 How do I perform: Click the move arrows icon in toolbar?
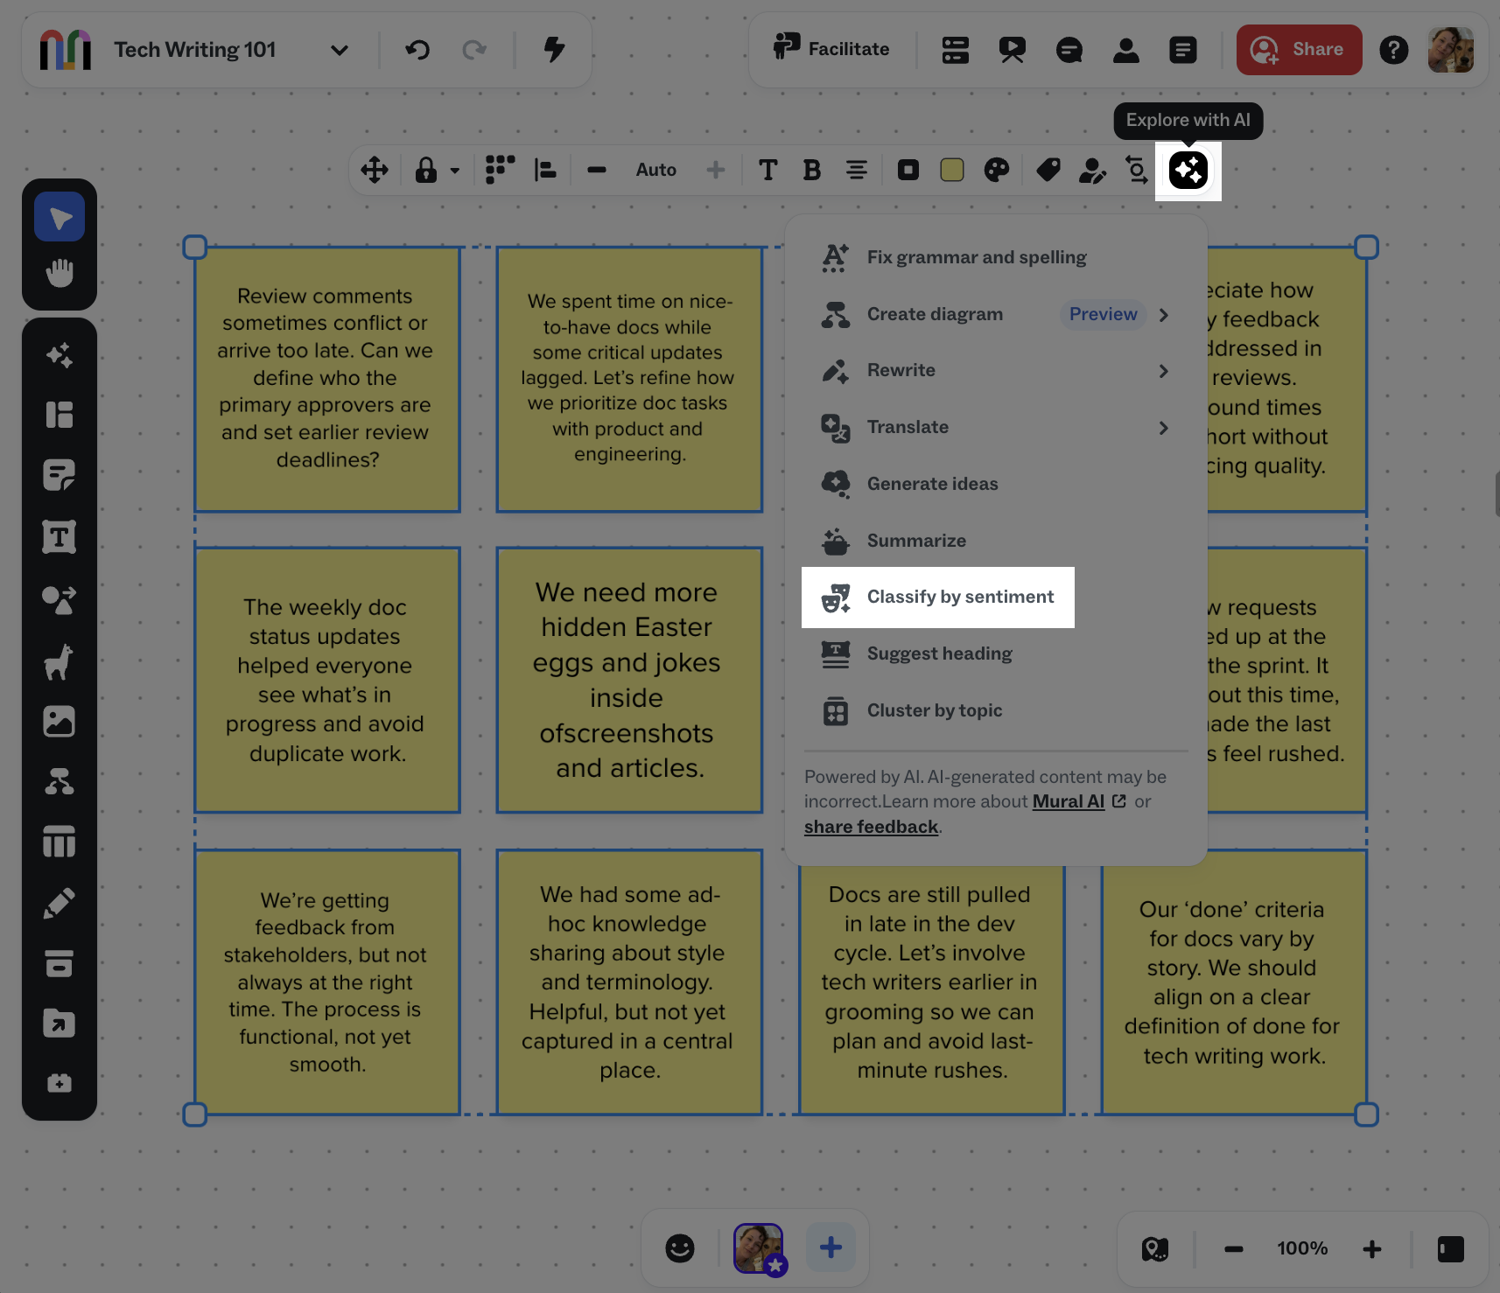pyautogui.click(x=375, y=170)
